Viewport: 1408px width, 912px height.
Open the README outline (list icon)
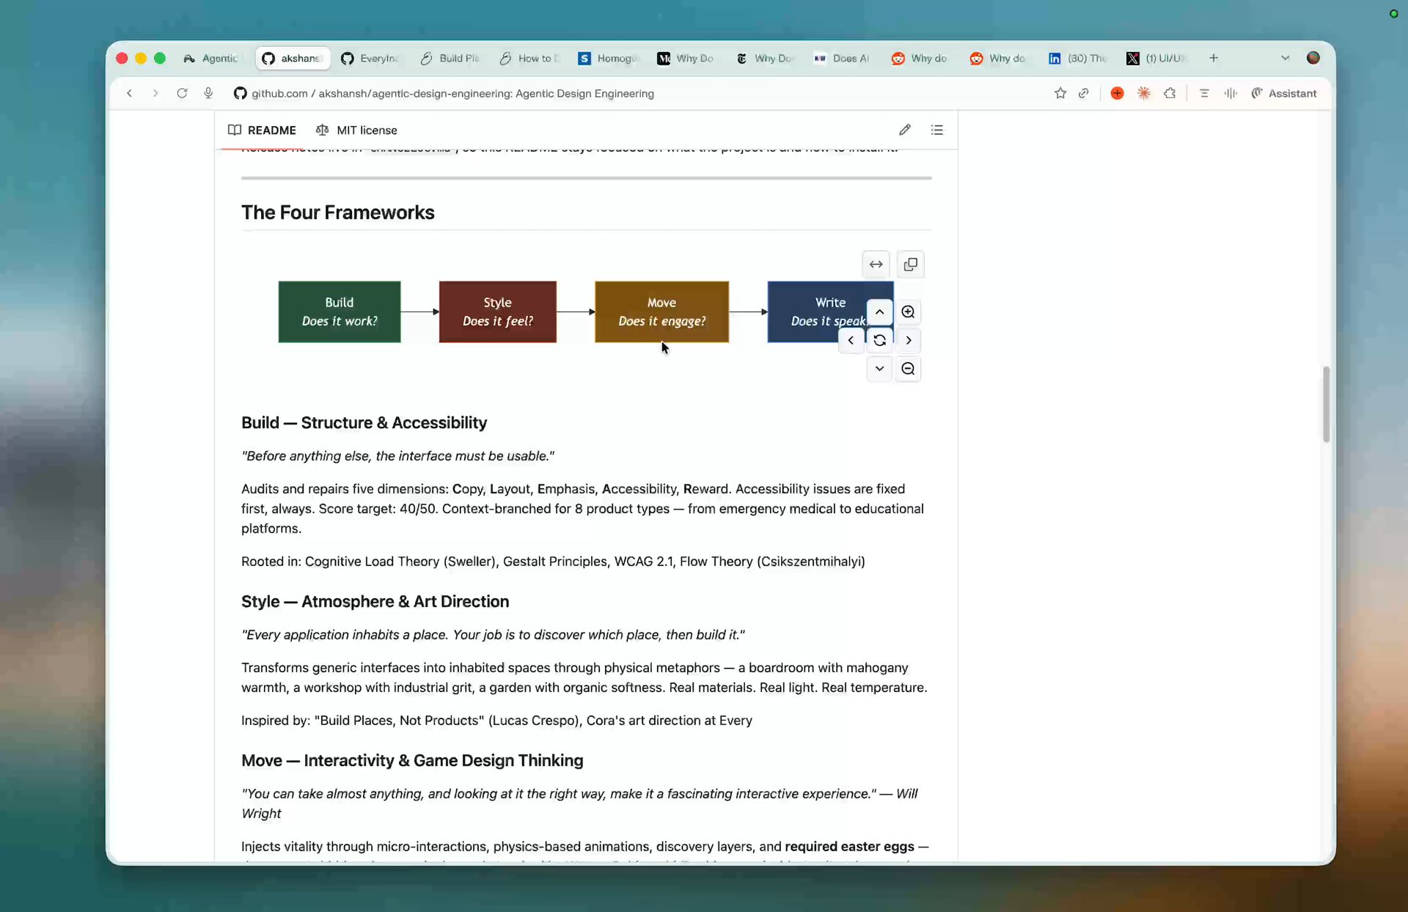[x=938, y=130]
